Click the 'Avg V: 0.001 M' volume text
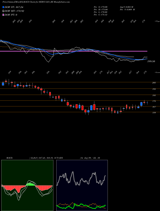160x211 pixels. point(126,7)
